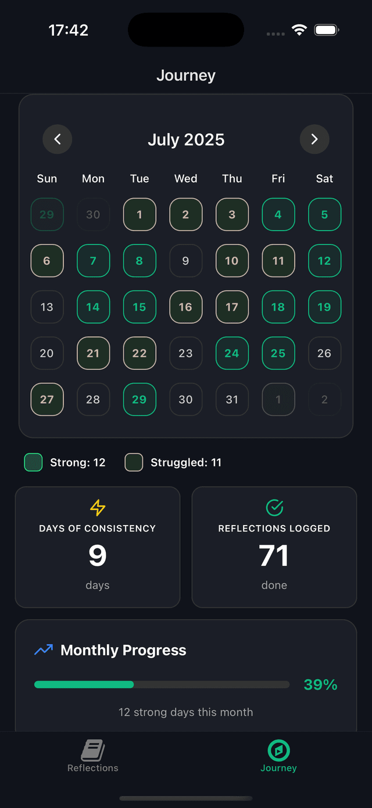Viewport: 372px width, 808px height.
Task: Toggle day 16 status on calendar
Action: pos(186,307)
